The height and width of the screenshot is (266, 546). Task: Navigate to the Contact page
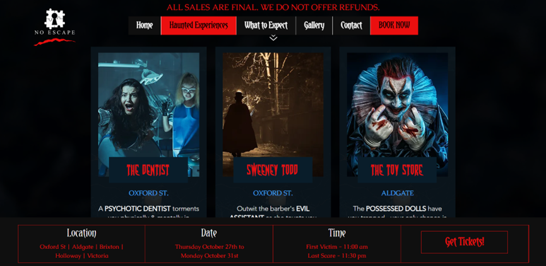(x=352, y=25)
